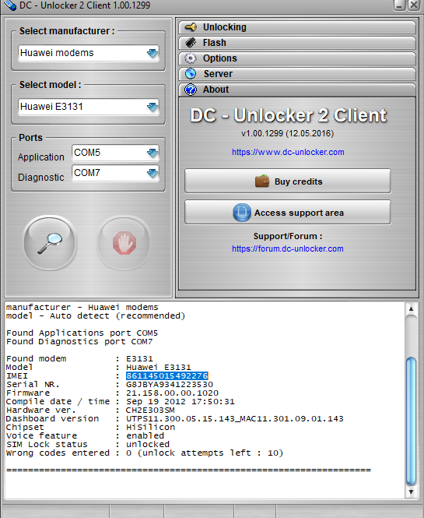Click the Huawei E3131 model field
Screen dimensions: 424x518
(89, 107)
